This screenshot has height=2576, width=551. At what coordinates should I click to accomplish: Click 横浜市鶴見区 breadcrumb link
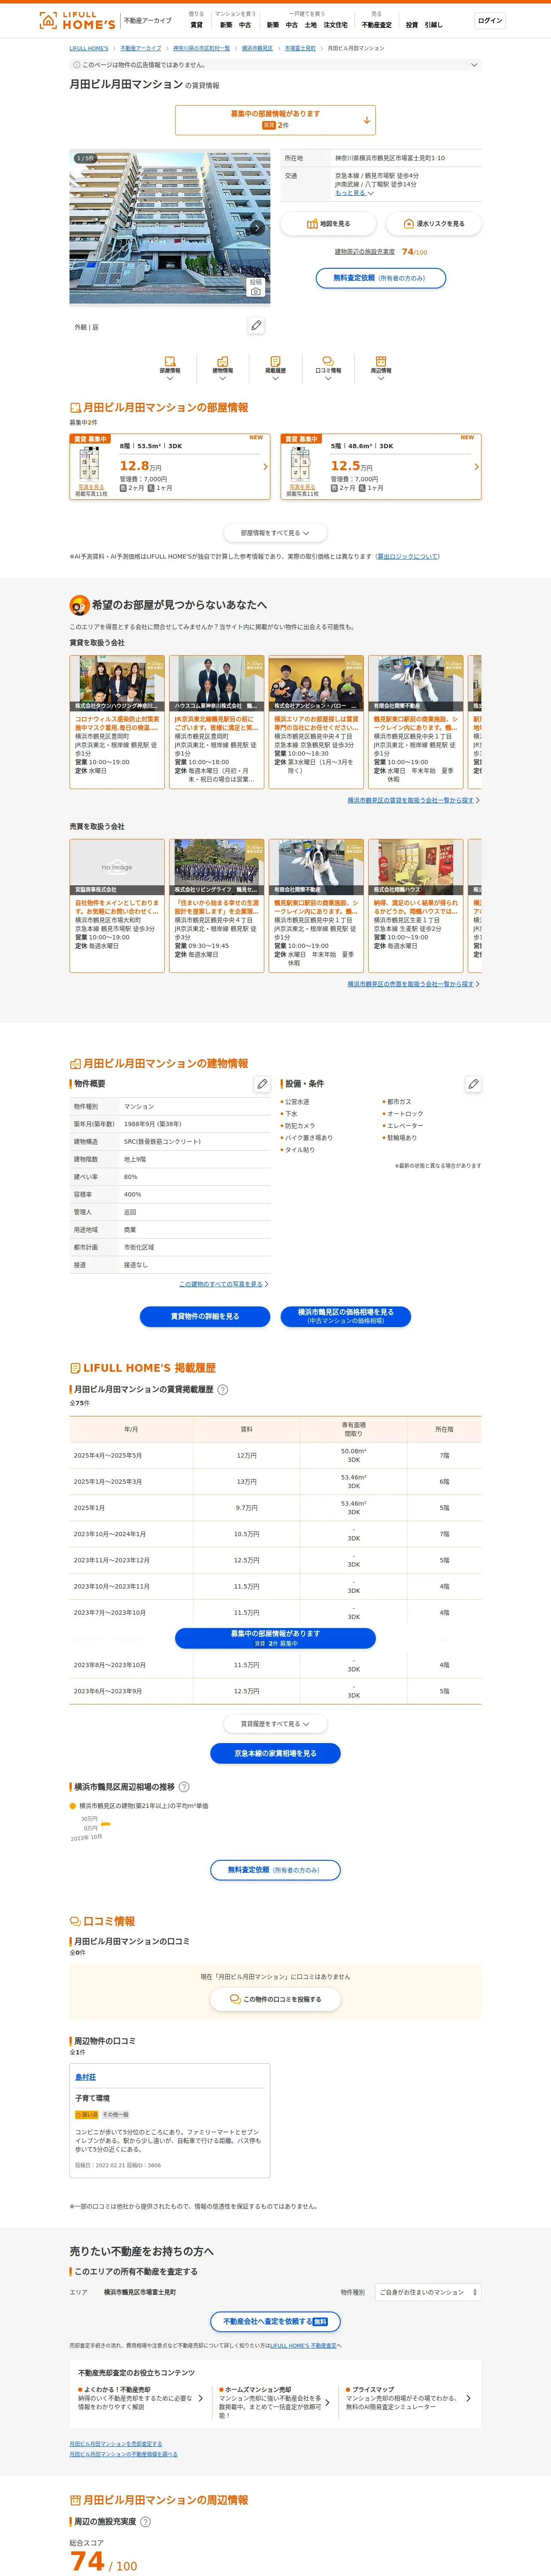point(257,48)
